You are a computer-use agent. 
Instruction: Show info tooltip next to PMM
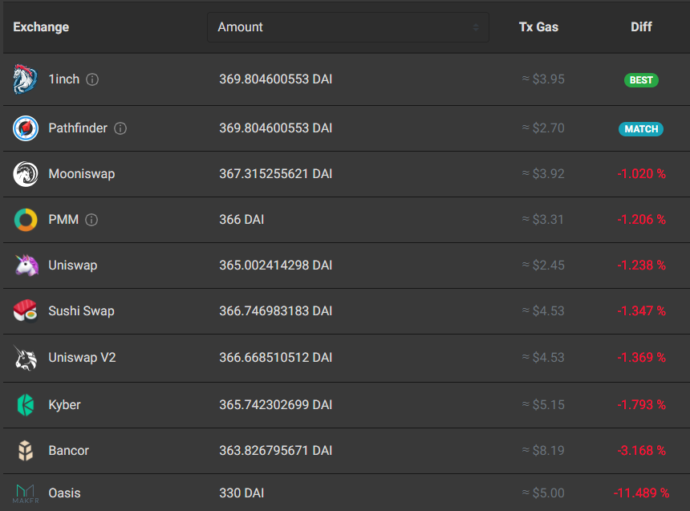[x=91, y=220]
